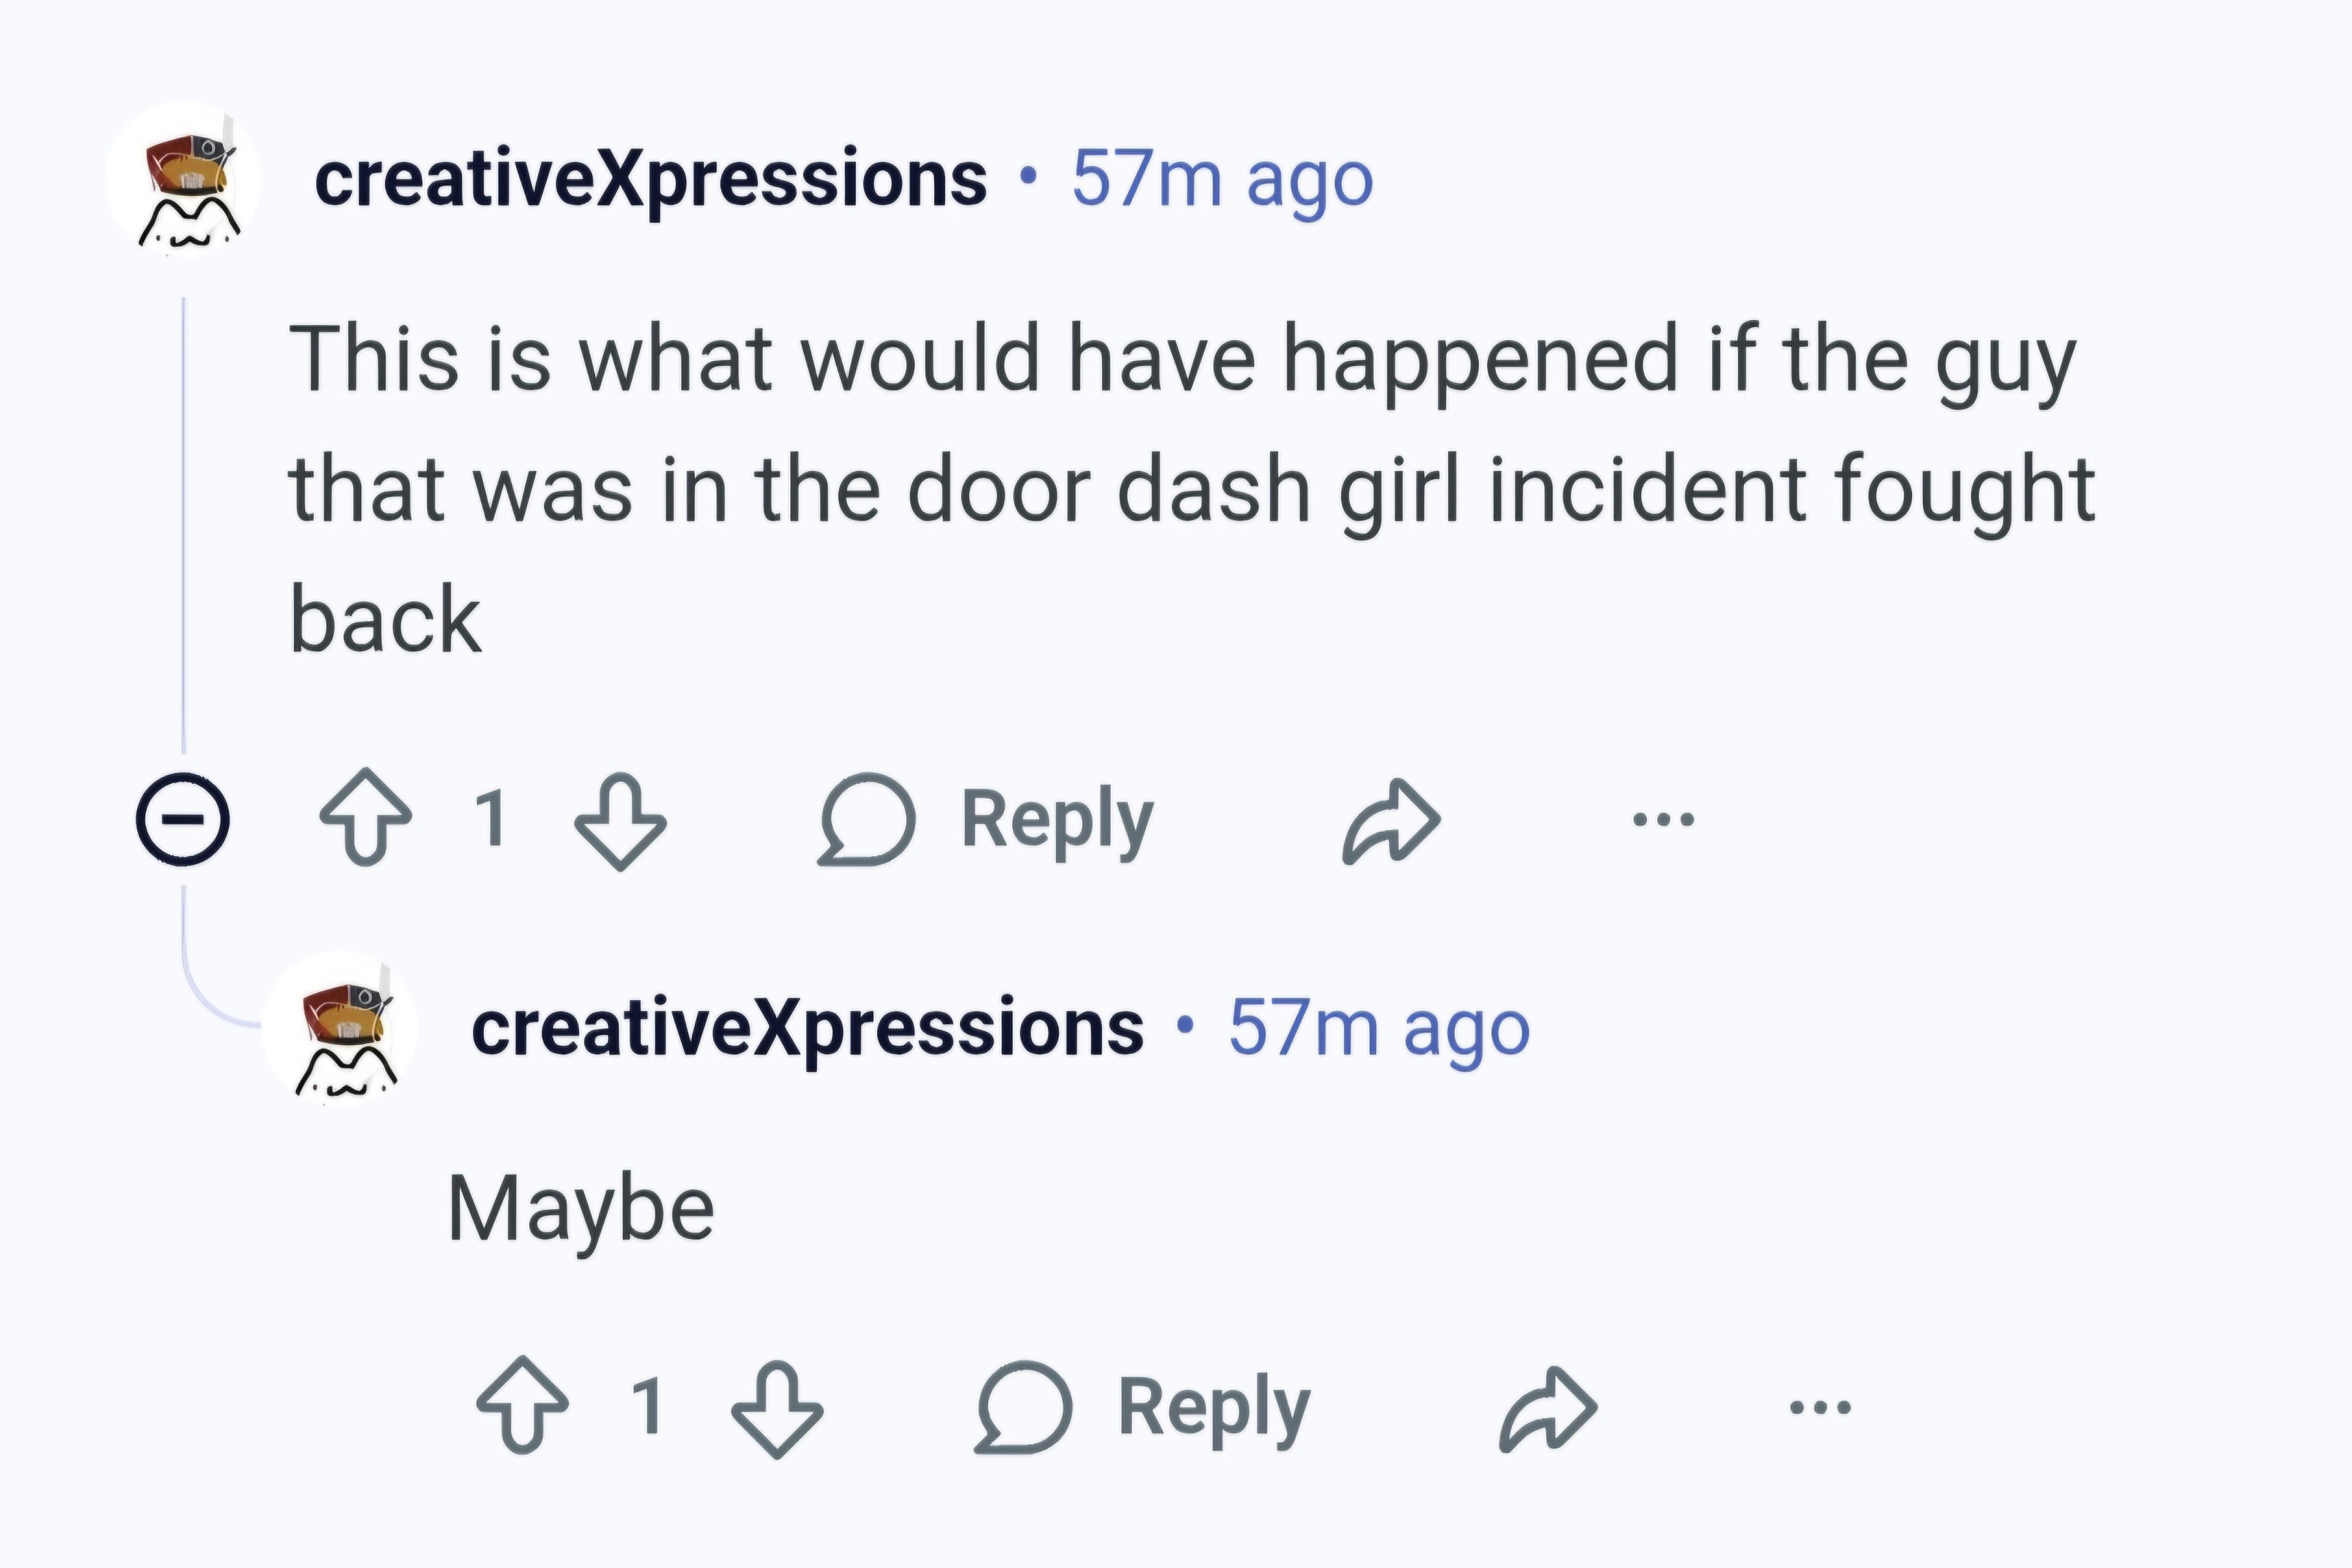Share the "Maybe" reply
Viewport: 2352px width, 1568px height.
pos(1548,1407)
